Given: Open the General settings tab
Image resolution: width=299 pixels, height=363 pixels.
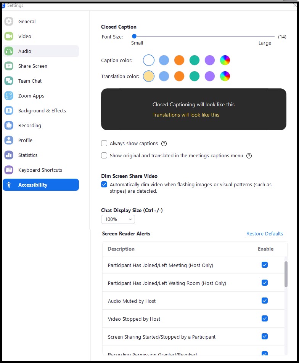Looking at the screenshot, I should pyautogui.click(x=41, y=22).
